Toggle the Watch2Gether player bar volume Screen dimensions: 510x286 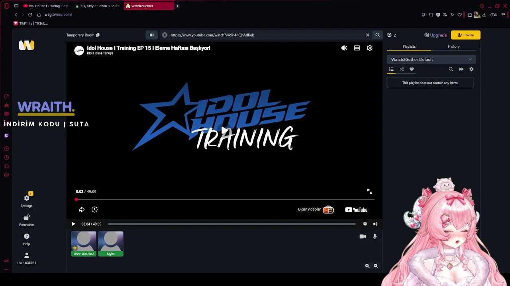pos(375,224)
